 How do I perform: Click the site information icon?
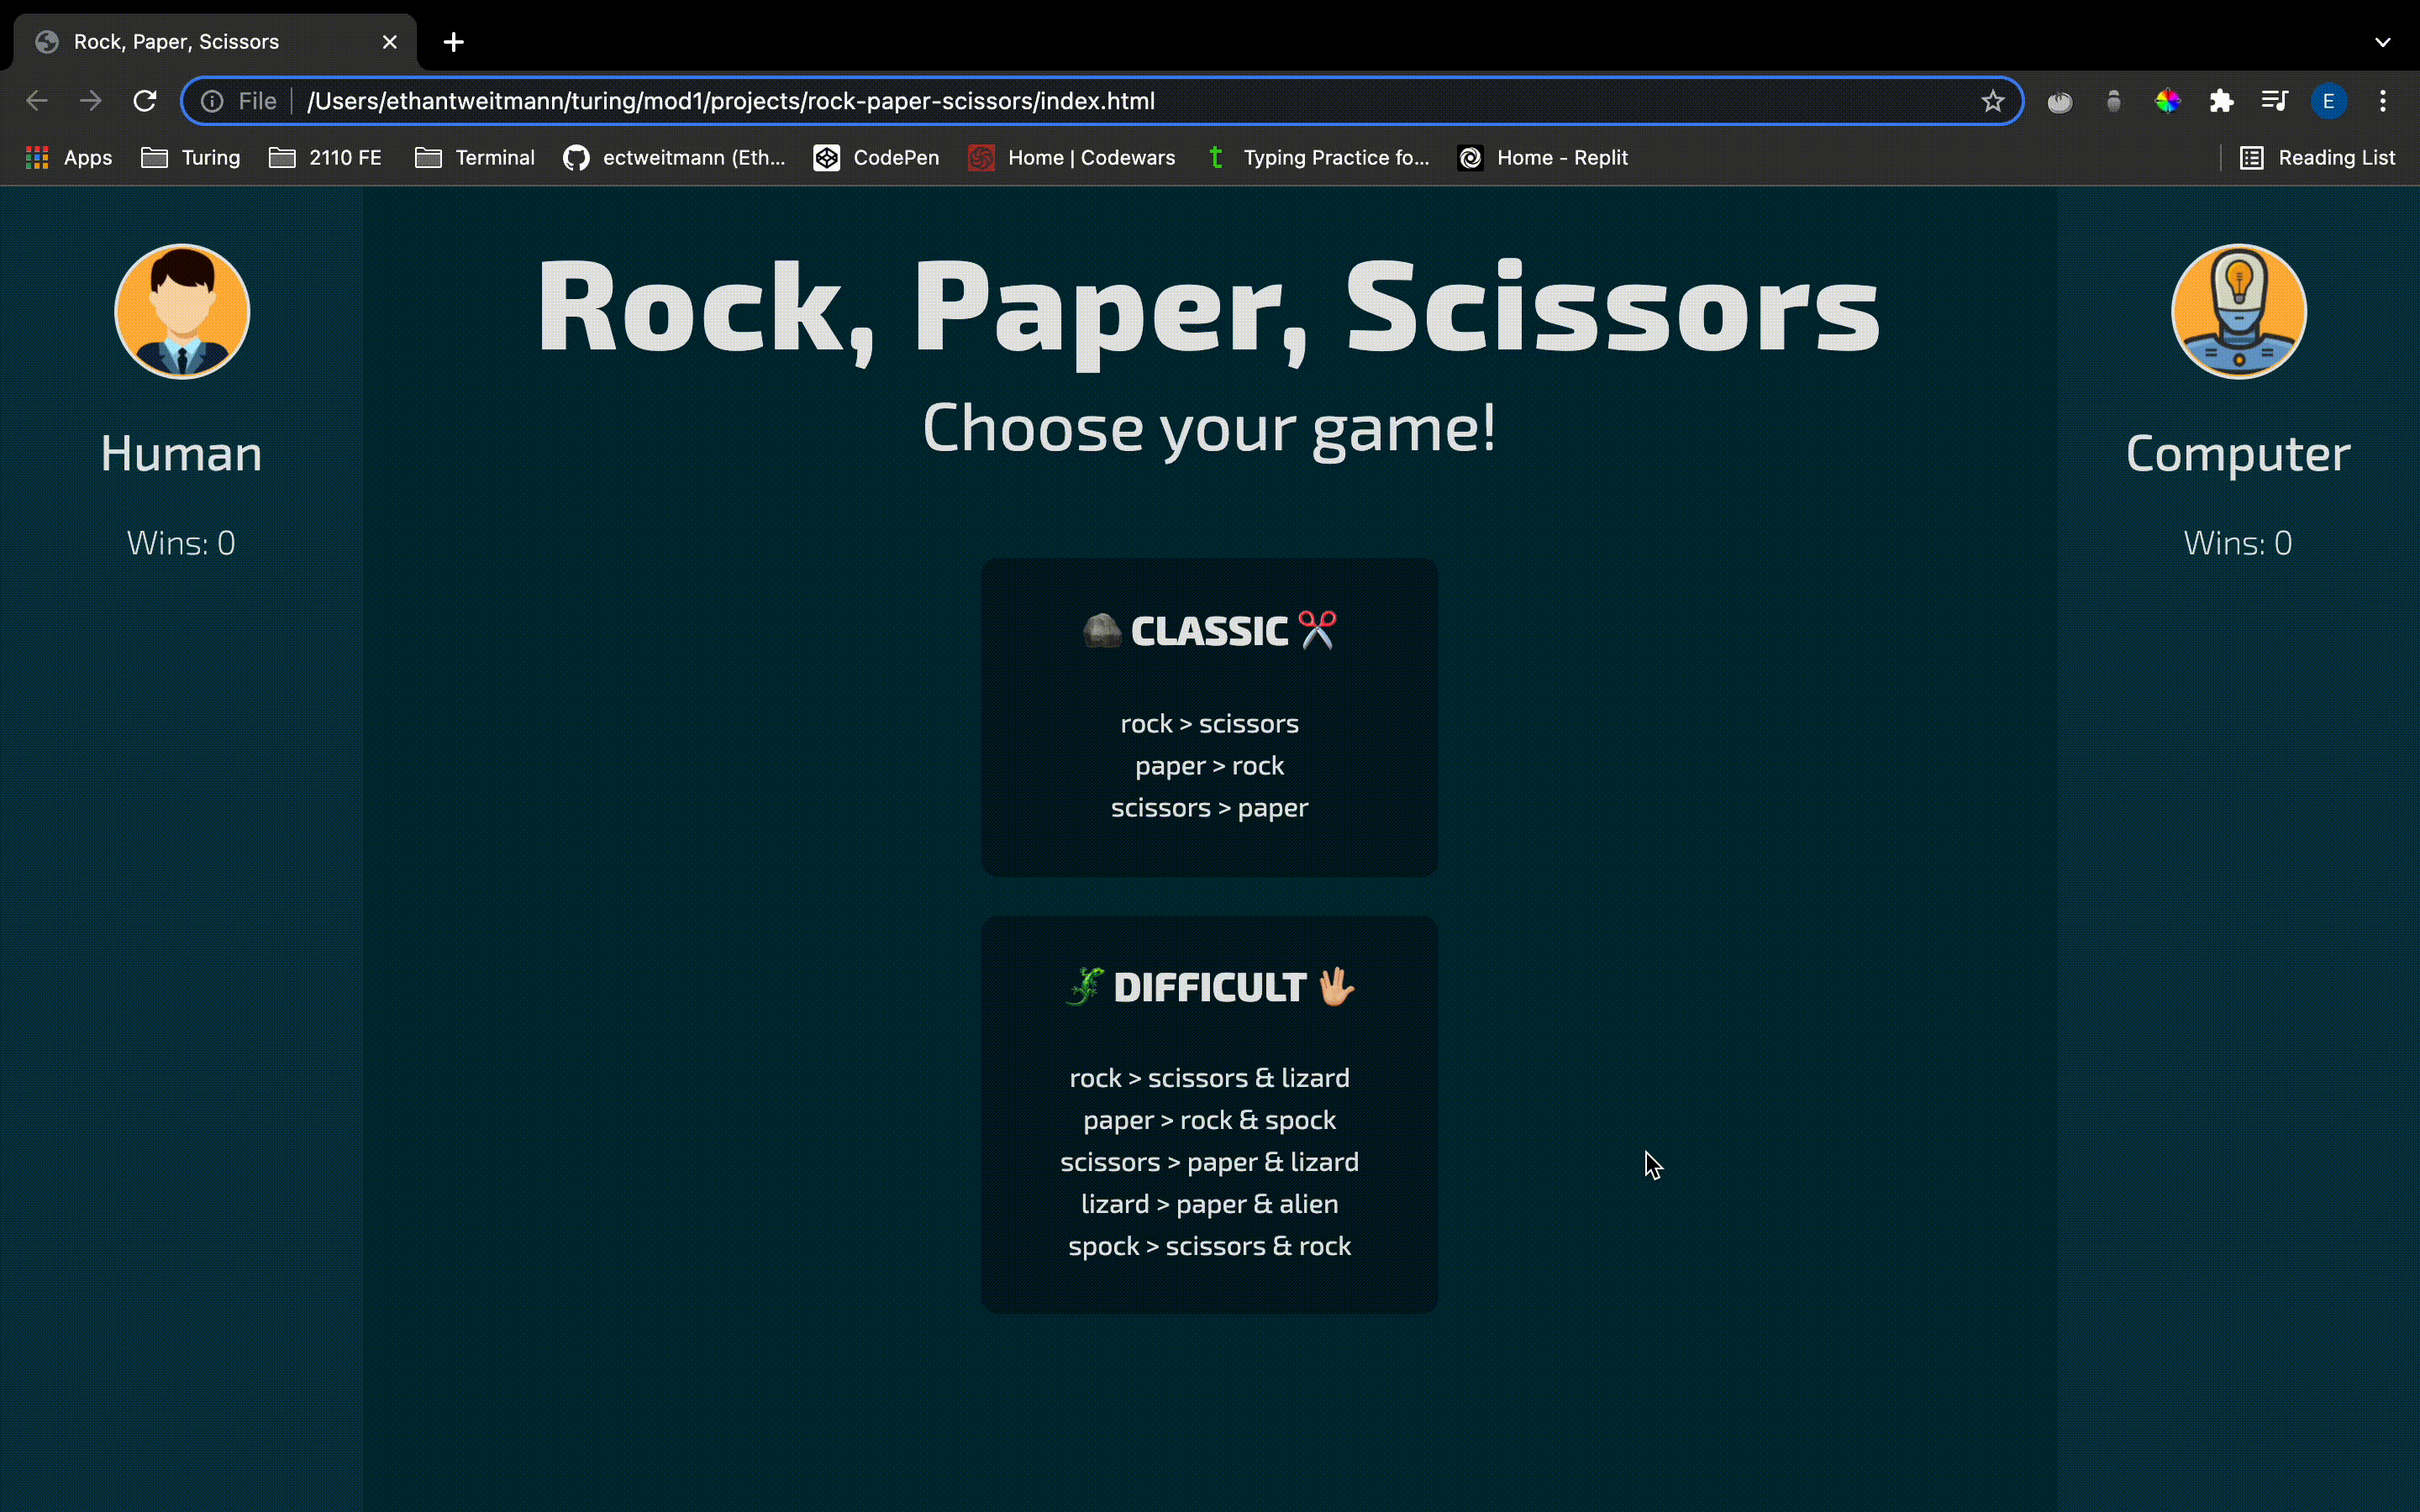[212, 101]
